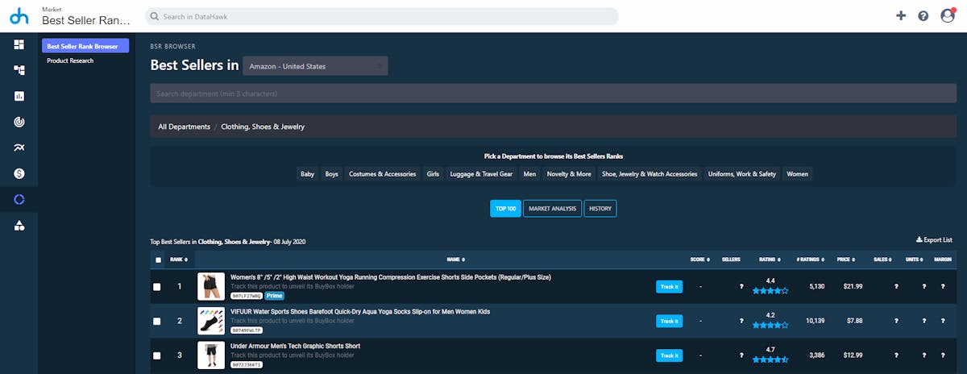This screenshot has width=967, height=374.
Task: Track it for VIFUUR Water Sports Shoes
Action: [669, 321]
